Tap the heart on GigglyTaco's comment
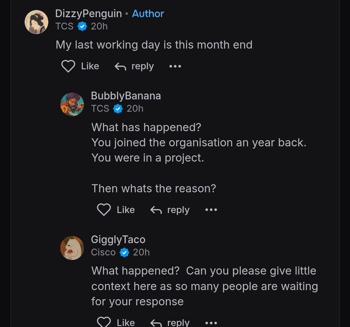Viewport: 350px width, 327px height. pyautogui.click(x=104, y=322)
